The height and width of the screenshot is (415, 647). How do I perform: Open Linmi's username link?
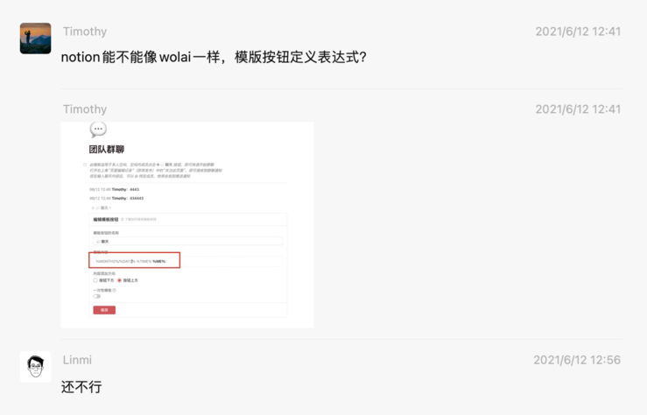[78, 360]
